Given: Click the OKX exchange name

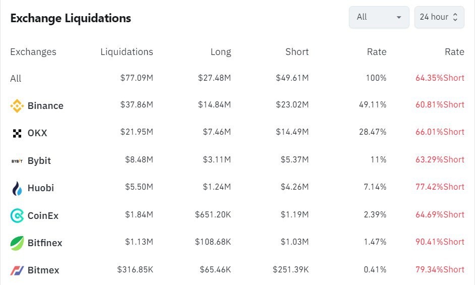Looking at the screenshot, I should pos(37,133).
